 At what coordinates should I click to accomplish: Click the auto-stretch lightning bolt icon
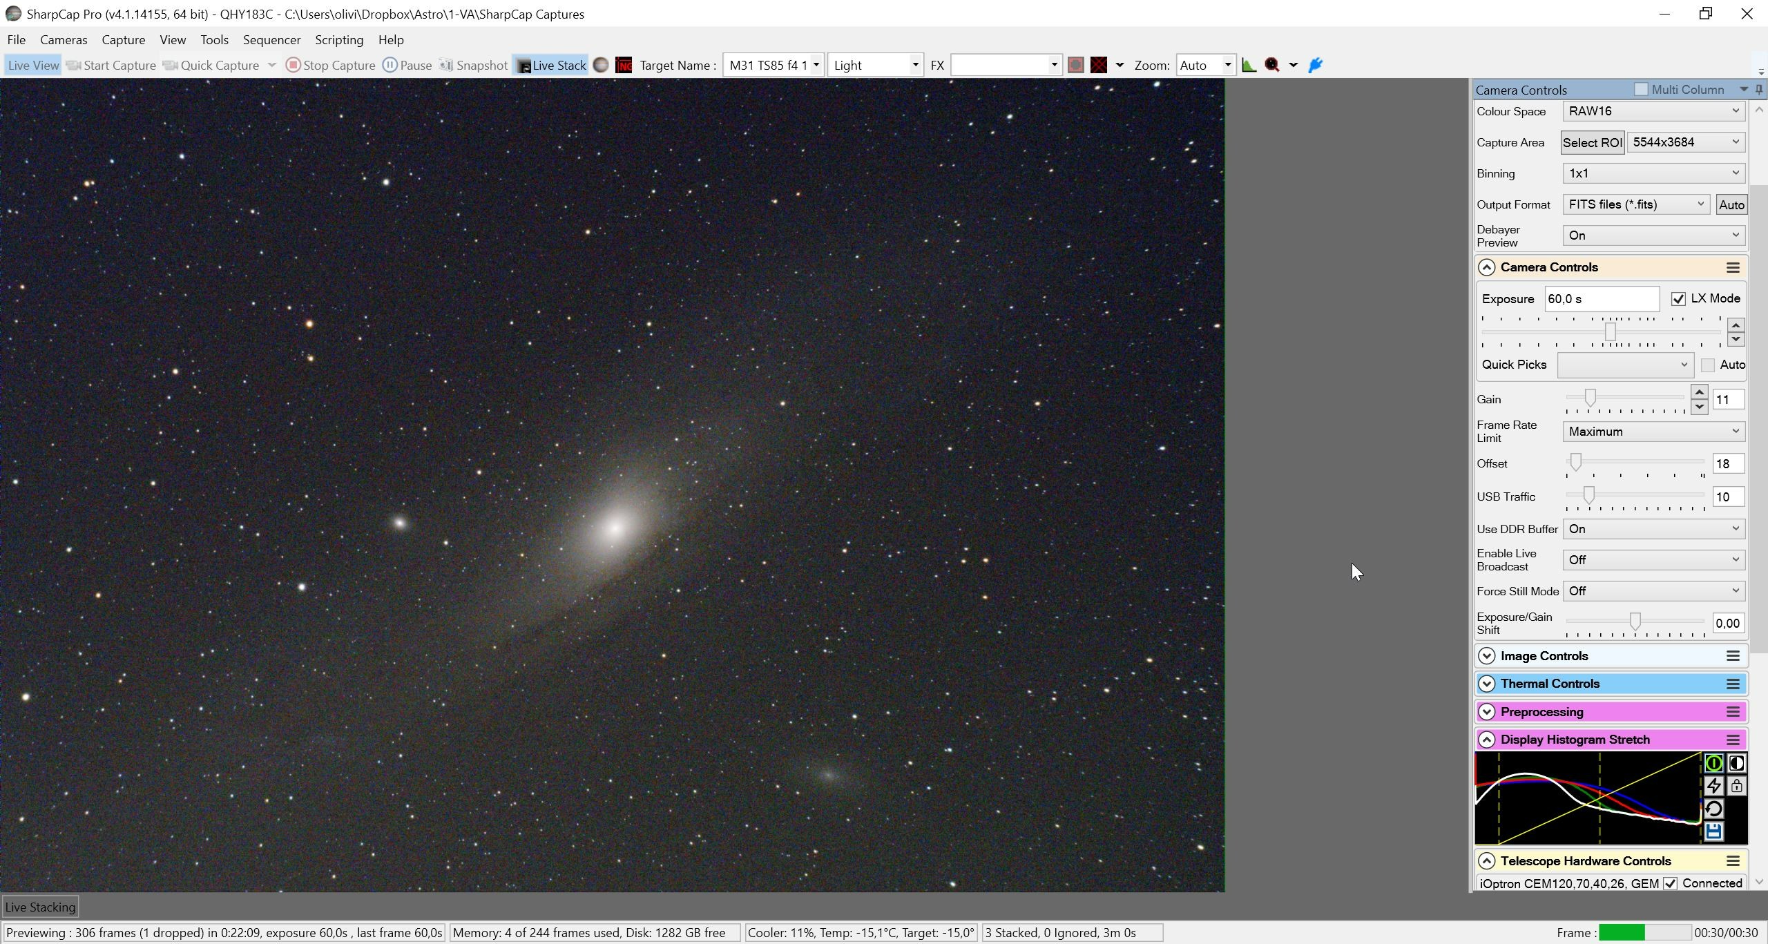pyautogui.click(x=1713, y=786)
